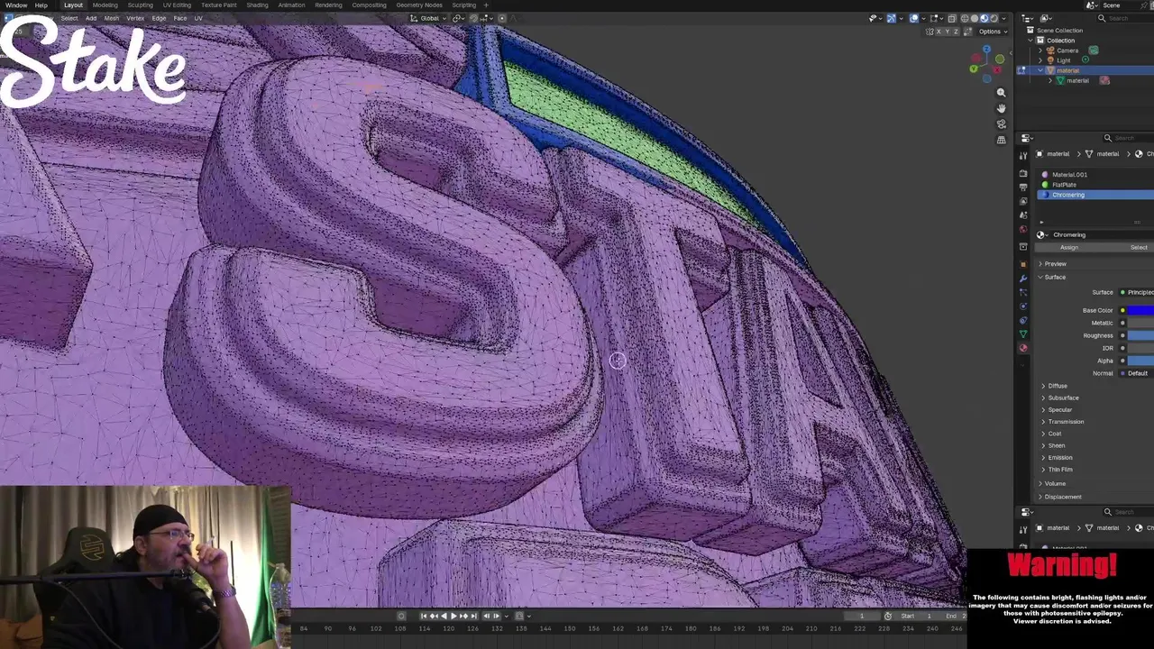Viewport: 1154px width, 649px height.
Task: Adjust the Roughness slider
Action: pos(1140,335)
